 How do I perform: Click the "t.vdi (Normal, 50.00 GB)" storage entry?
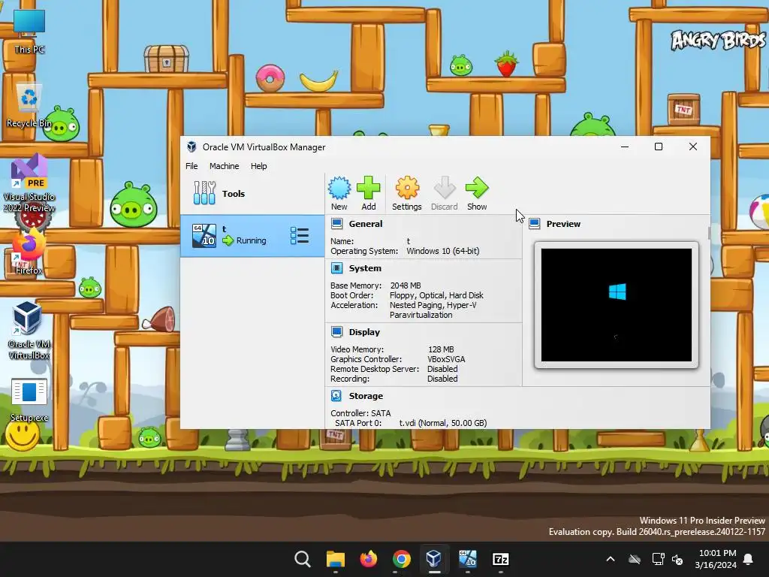click(x=443, y=422)
